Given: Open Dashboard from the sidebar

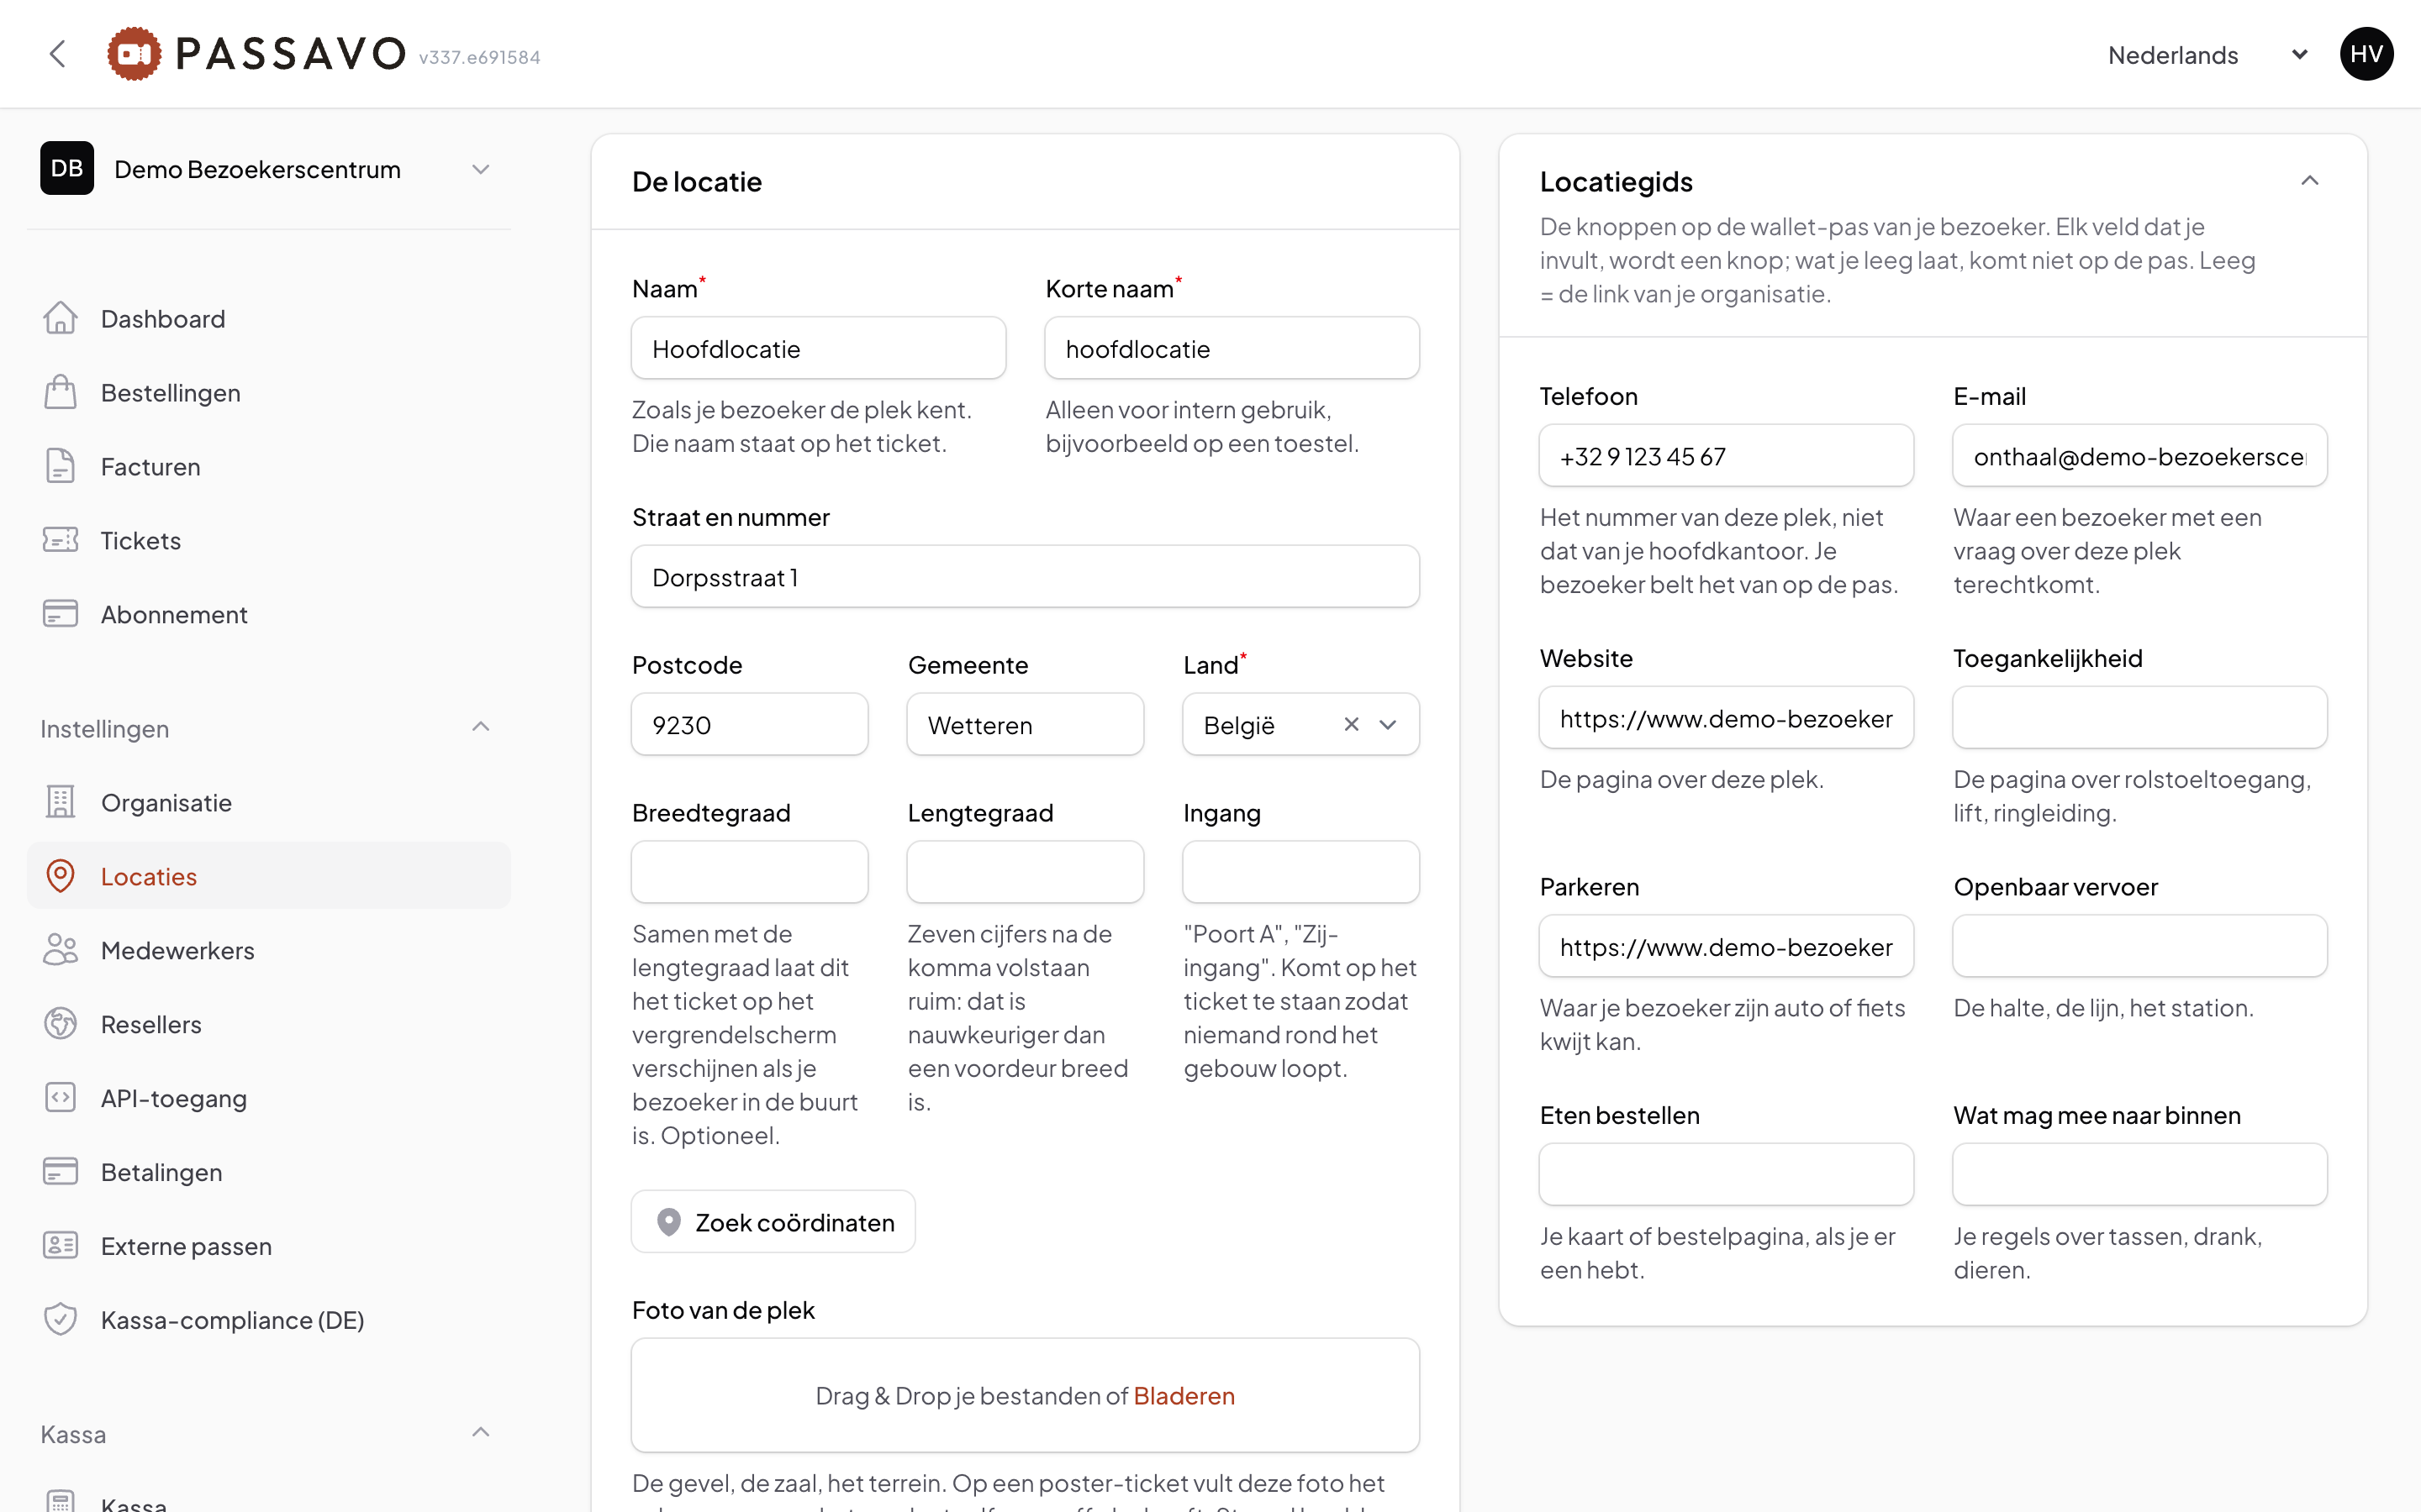Looking at the screenshot, I should [268, 319].
